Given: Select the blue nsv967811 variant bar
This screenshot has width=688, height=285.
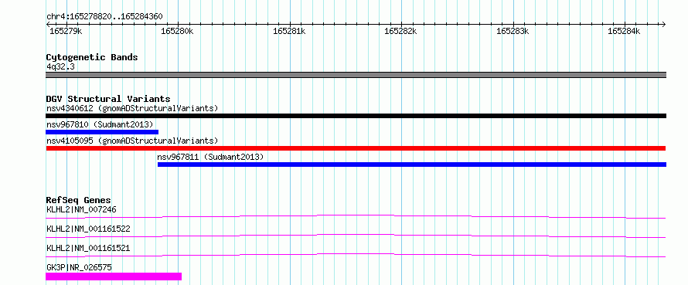Looking at the screenshot, I should (x=412, y=165).
